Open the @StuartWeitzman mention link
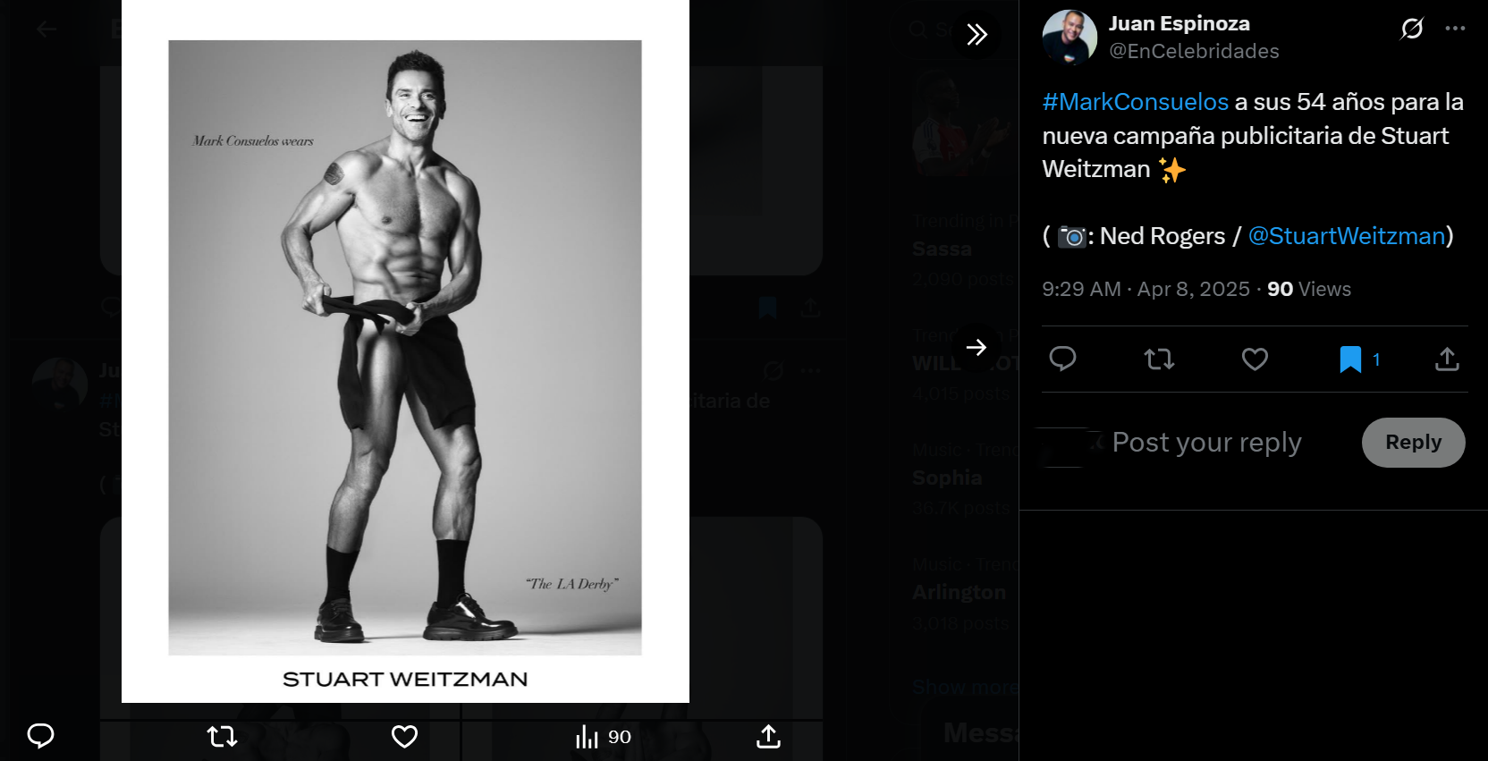1488x761 pixels. click(1347, 236)
